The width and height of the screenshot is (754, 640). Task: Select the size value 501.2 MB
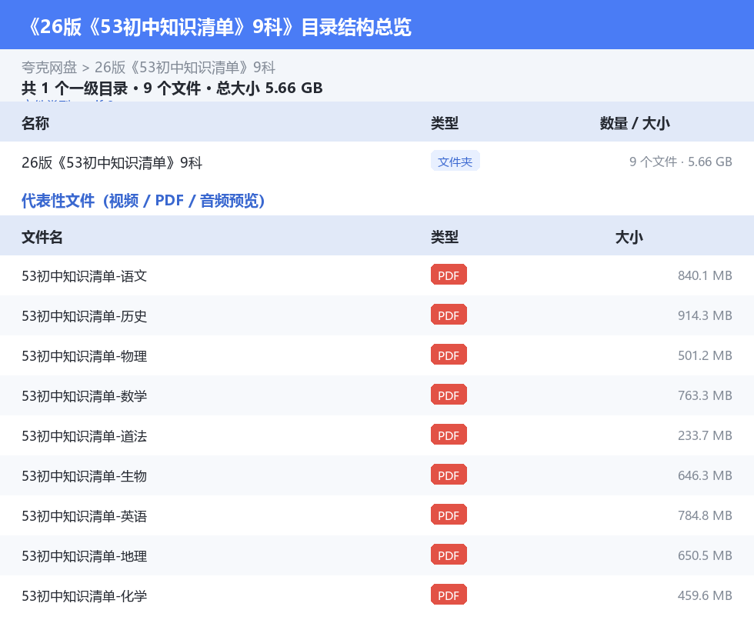tap(705, 355)
